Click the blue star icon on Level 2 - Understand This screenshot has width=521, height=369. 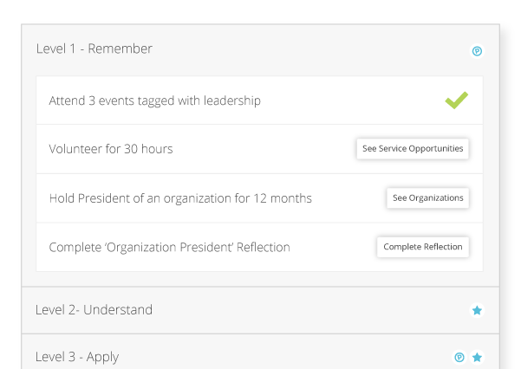(477, 310)
